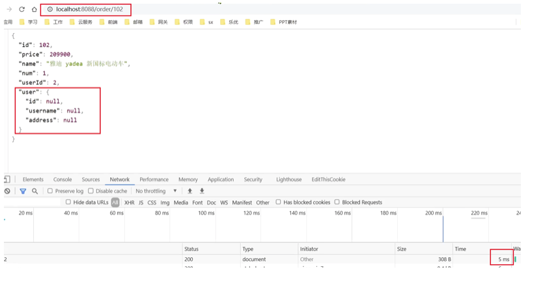543x293 pixels.
Task: Check Hide data URLs option
Action: click(x=68, y=202)
